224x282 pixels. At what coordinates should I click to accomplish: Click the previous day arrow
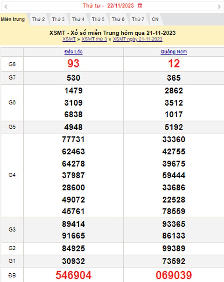6,6
